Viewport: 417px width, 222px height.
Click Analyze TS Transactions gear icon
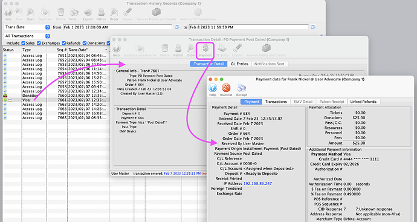tap(198, 12)
